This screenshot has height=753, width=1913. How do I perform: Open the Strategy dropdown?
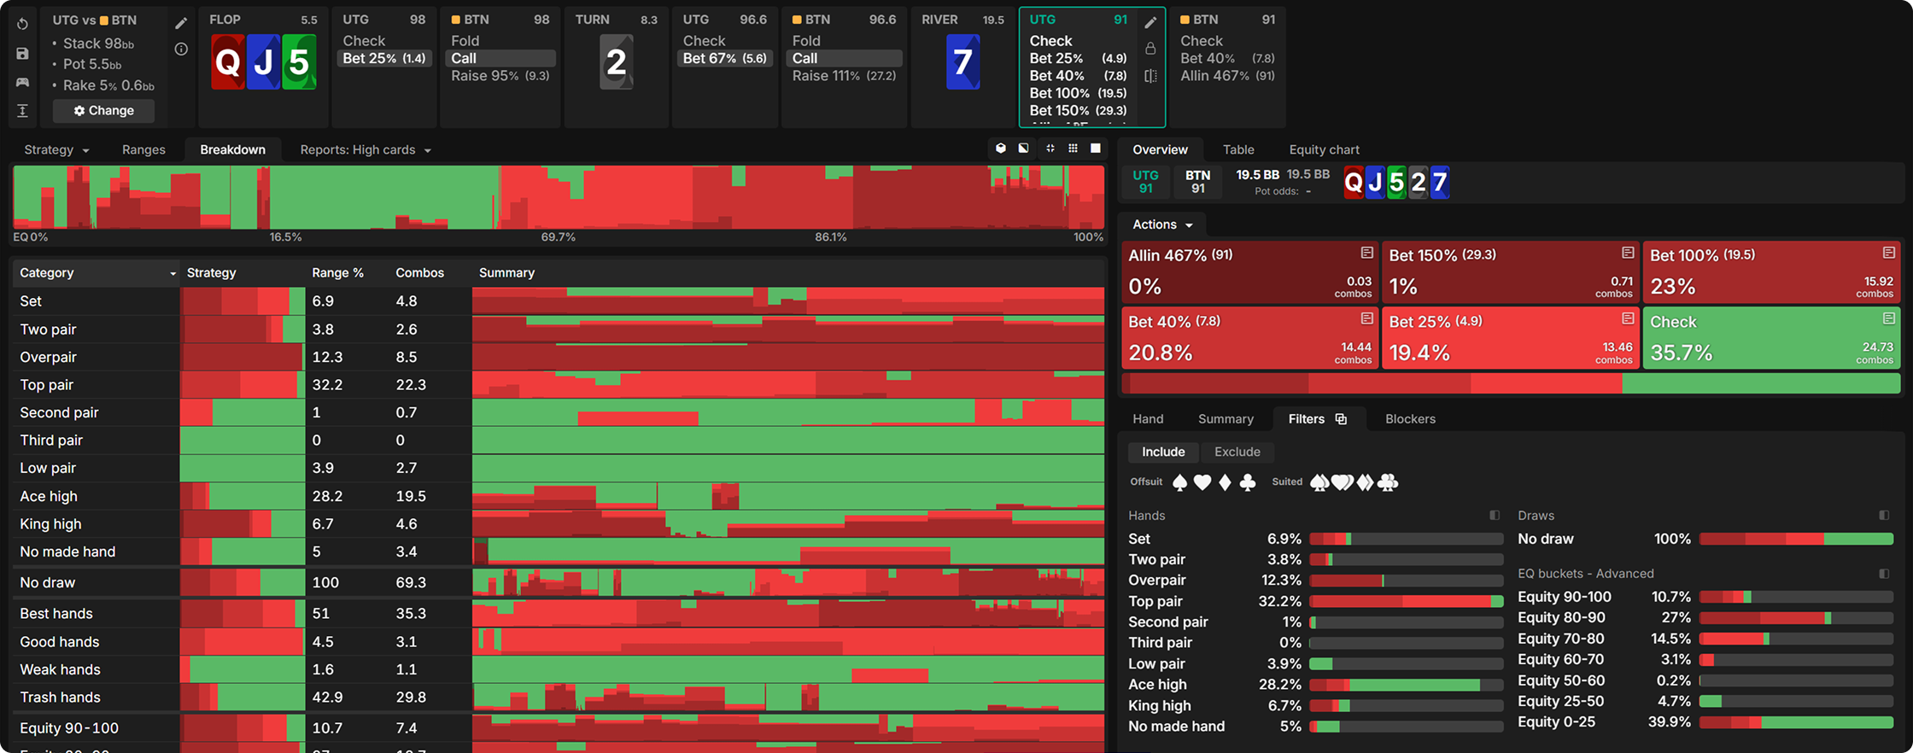pyautogui.click(x=56, y=149)
